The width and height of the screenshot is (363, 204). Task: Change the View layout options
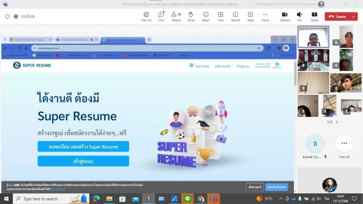[x=220, y=16]
